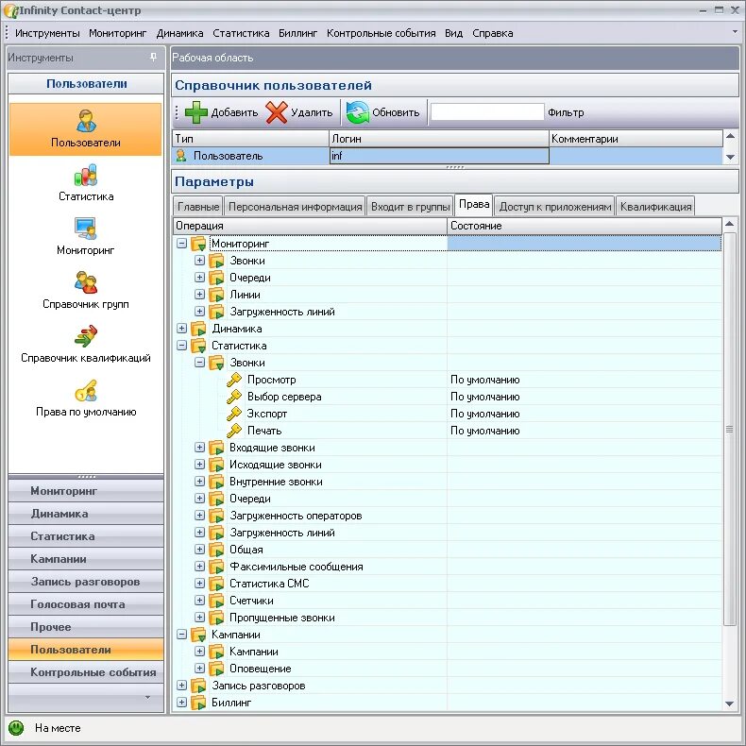The height and width of the screenshot is (746, 746).
Task: Click the folder icon of Запись разговоров node
Action: (x=198, y=686)
